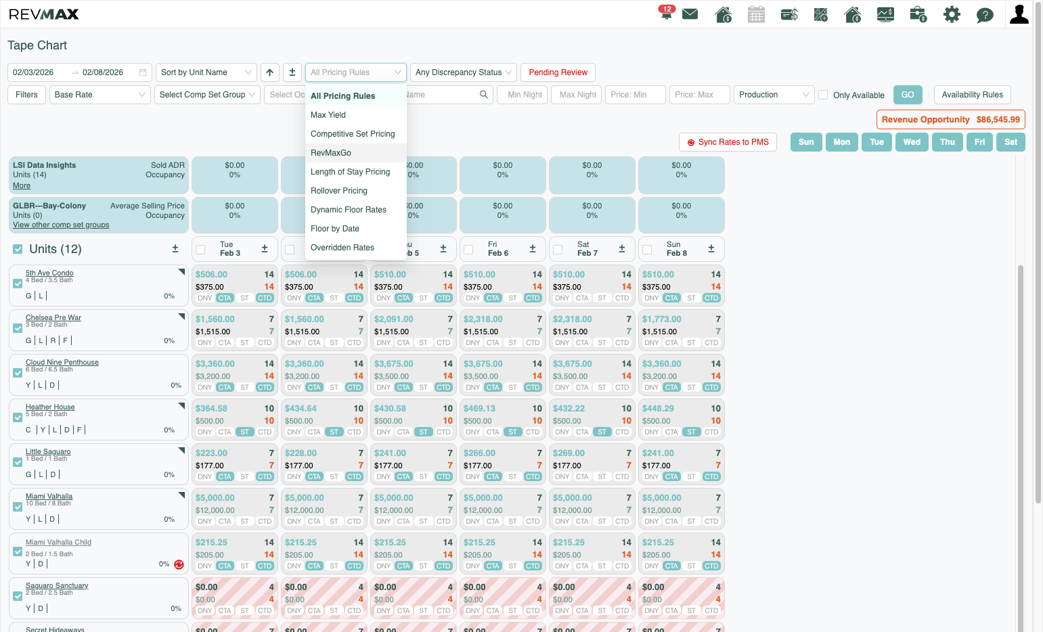Open the grayed calendar grid icon in header
1043x632 pixels.
coord(756,14)
